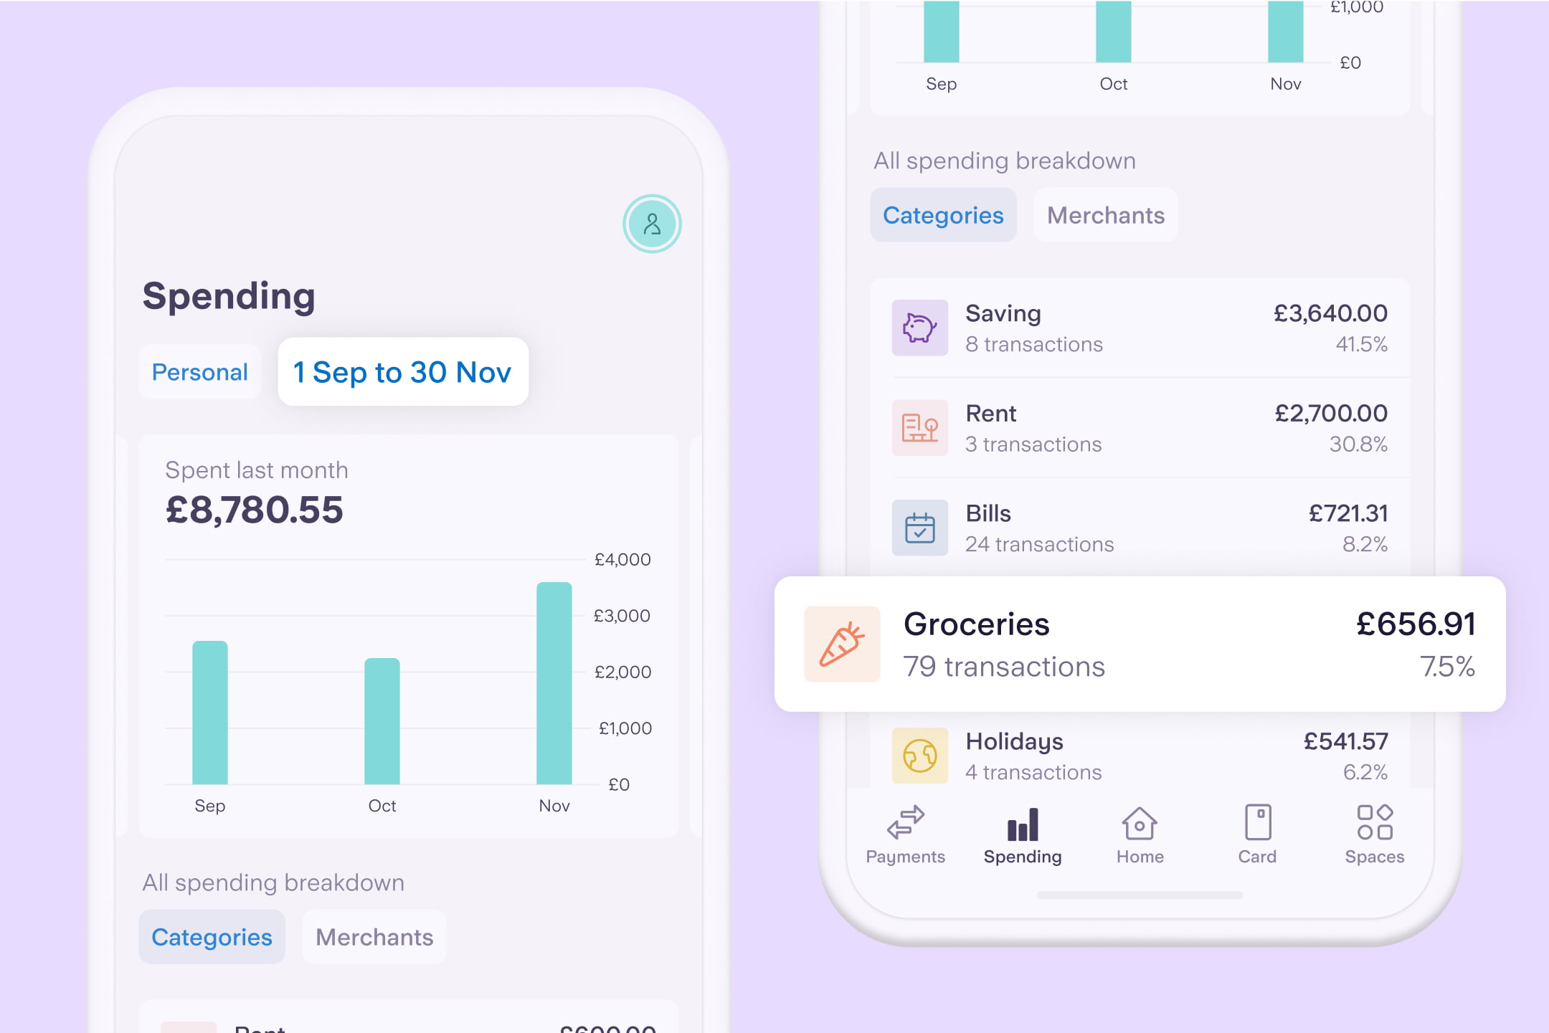
Task: Open the Rent category icon
Action: tap(918, 427)
